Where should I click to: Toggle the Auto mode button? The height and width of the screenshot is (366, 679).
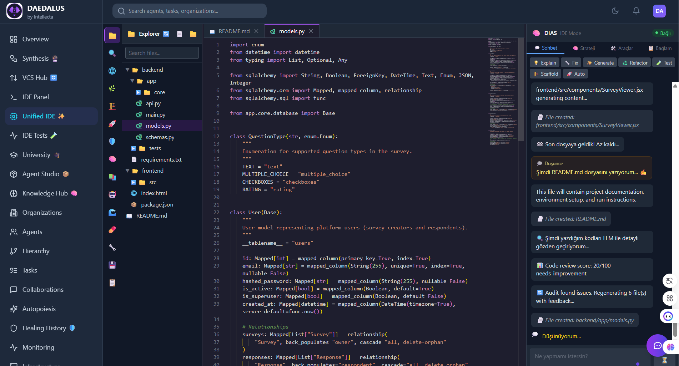(x=575, y=74)
